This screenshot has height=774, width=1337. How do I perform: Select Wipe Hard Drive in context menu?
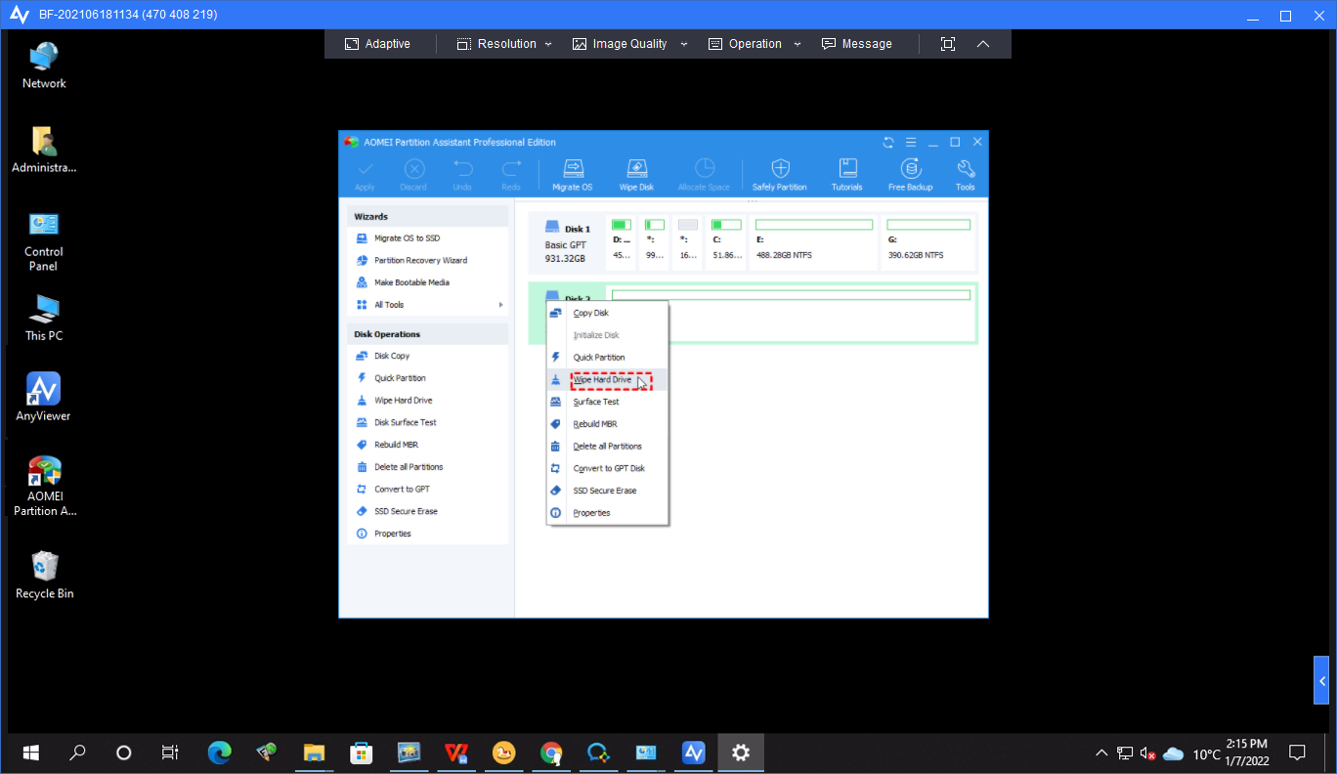click(x=602, y=380)
